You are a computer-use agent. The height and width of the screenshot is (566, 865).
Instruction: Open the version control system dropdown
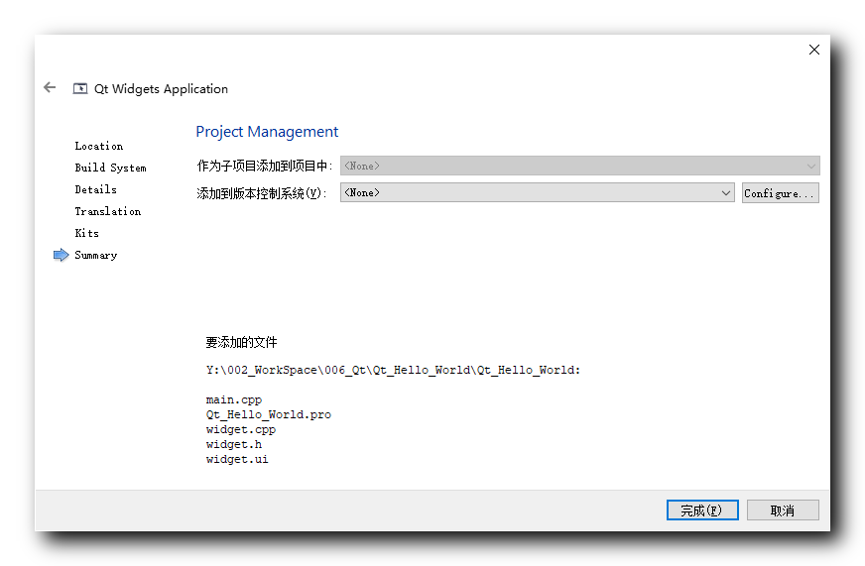pyautogui.click(x=537, y=193)
